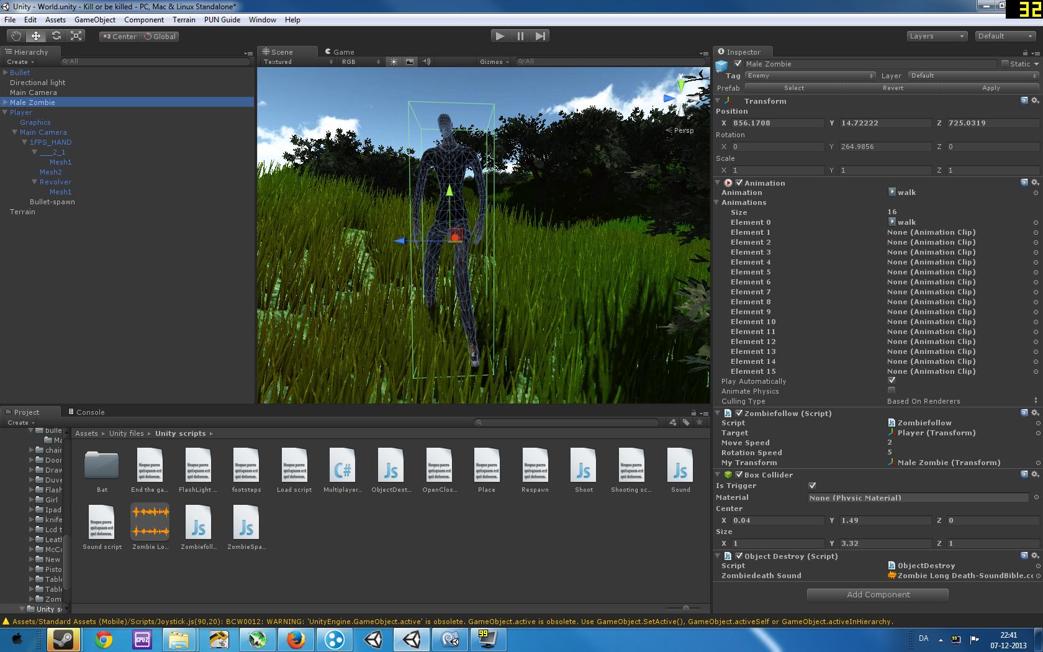This screenshot has width=1043, height=652.
Task: Open Firefox from the taskbar
Action: pyautogui.click(x=296, y=640)
